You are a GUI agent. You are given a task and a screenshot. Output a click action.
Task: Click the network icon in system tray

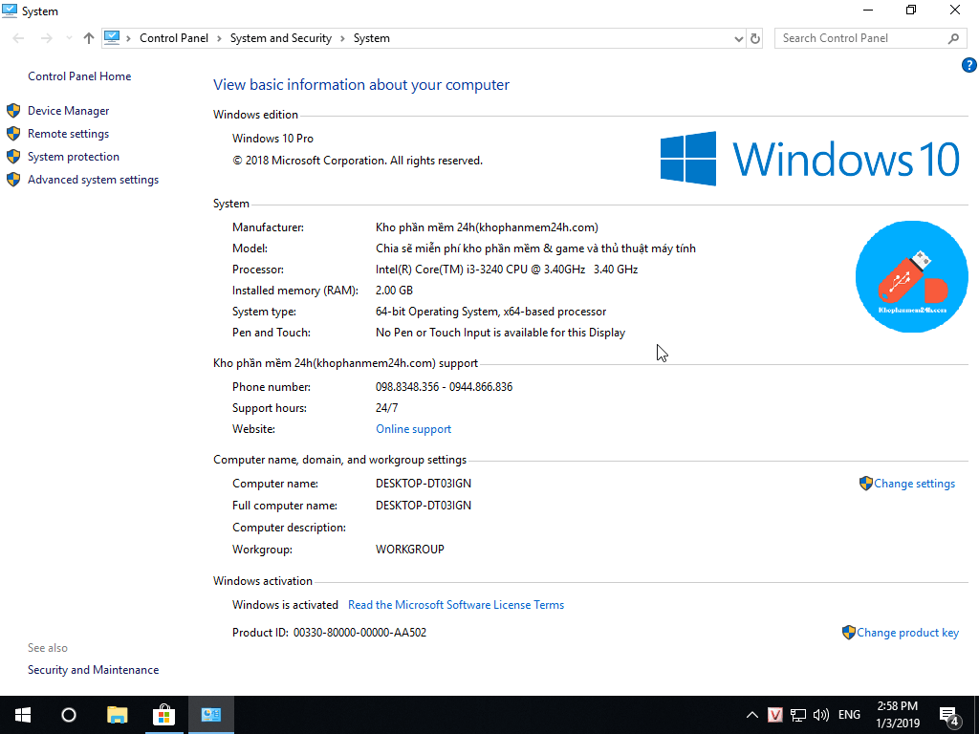pos(797,715)
